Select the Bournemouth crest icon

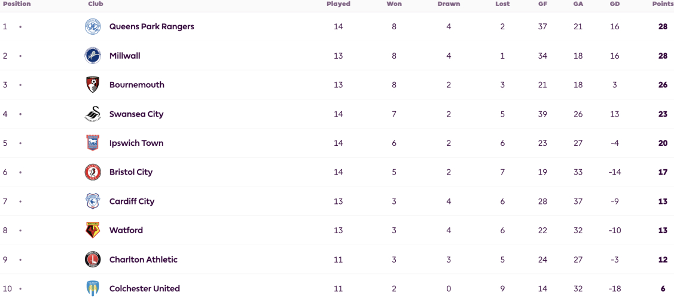pyautogui.click(x=93, y=85)
